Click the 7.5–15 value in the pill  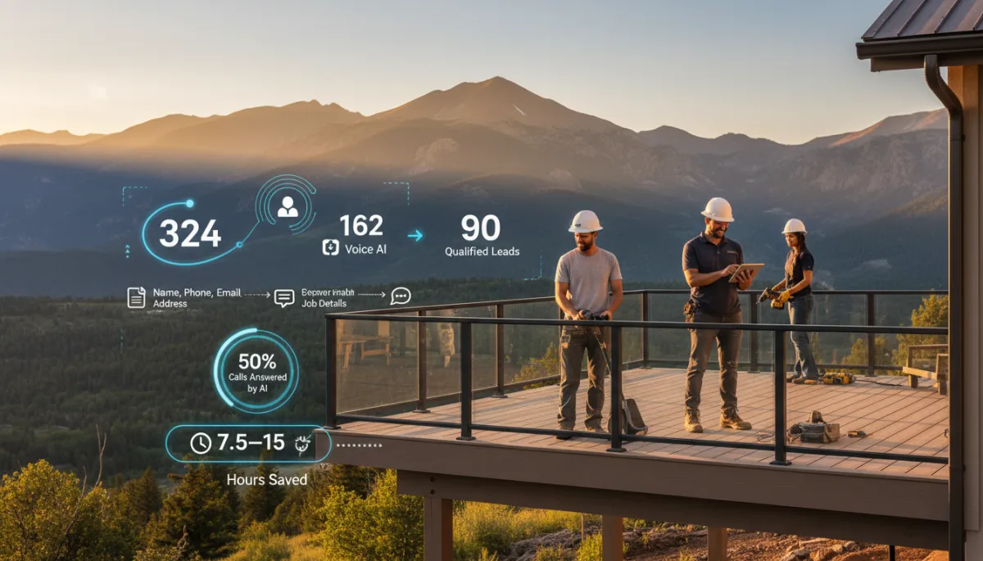(x=251, y=443)
